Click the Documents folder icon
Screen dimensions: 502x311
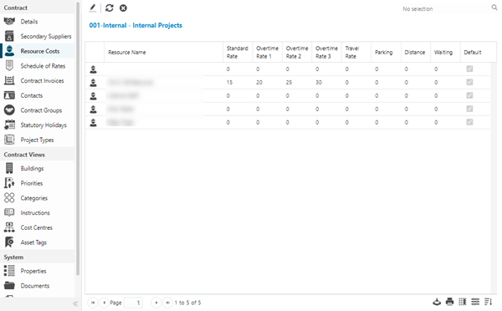pos(9,285)
